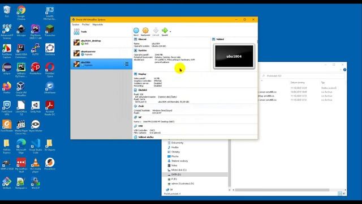Open Opera browser desktop shortcut
The image size is (362, 204).
coord(50,70)
